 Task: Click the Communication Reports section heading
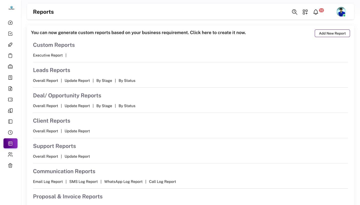pyautogui.click(x=64, y=171)
